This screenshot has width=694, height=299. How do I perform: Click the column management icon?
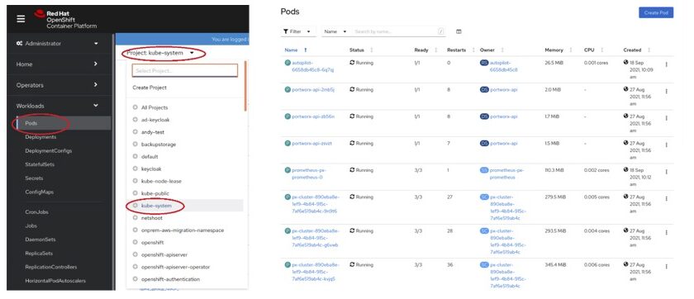coord(459,31)
